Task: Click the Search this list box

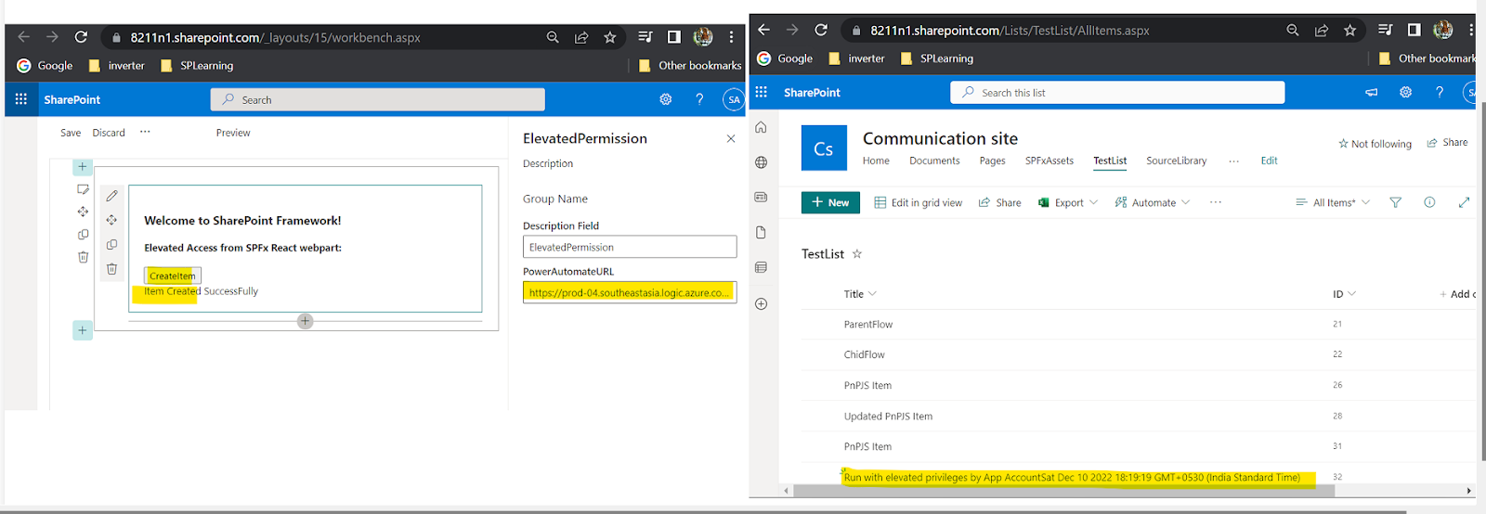Action: [x=1117, y=93]
